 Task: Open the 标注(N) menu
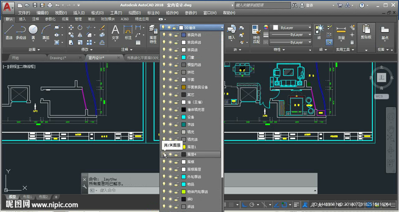(153, 13)
